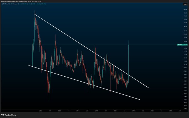This screenshot has height=118, width=189.
Task: Click the 2028 label on time axis
Action: pos(152,111)
